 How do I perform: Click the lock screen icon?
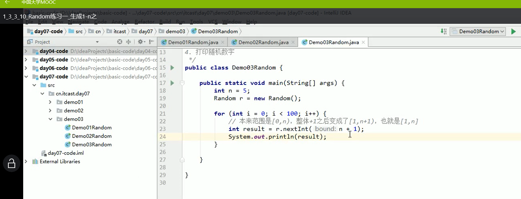tap(12, 163)
